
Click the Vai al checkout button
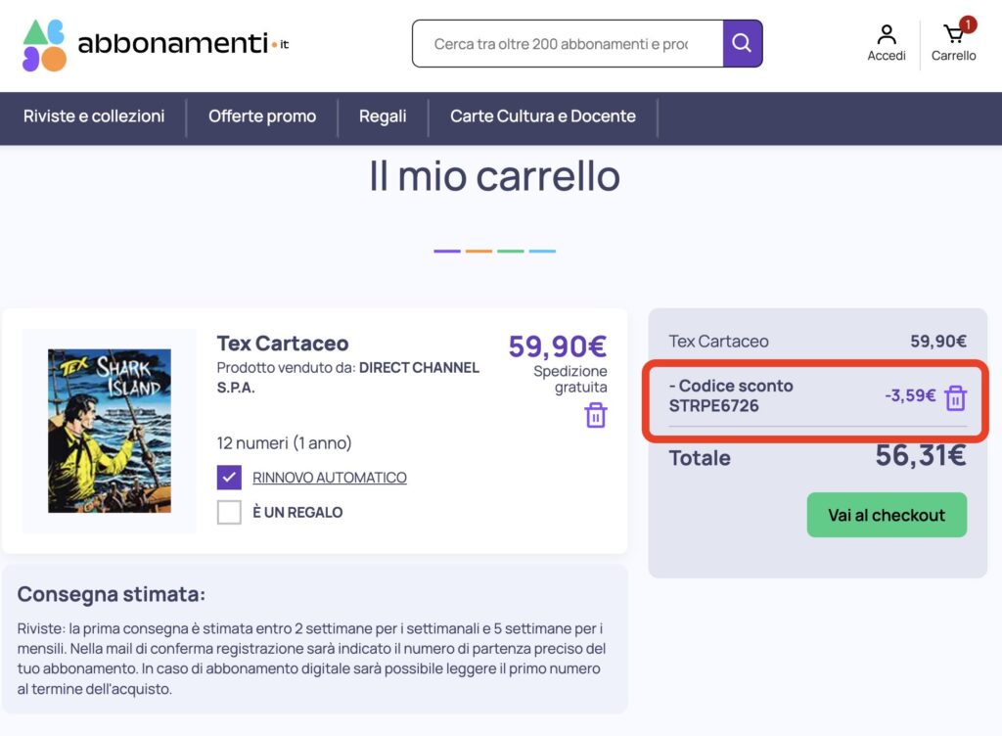click(887, 514)
